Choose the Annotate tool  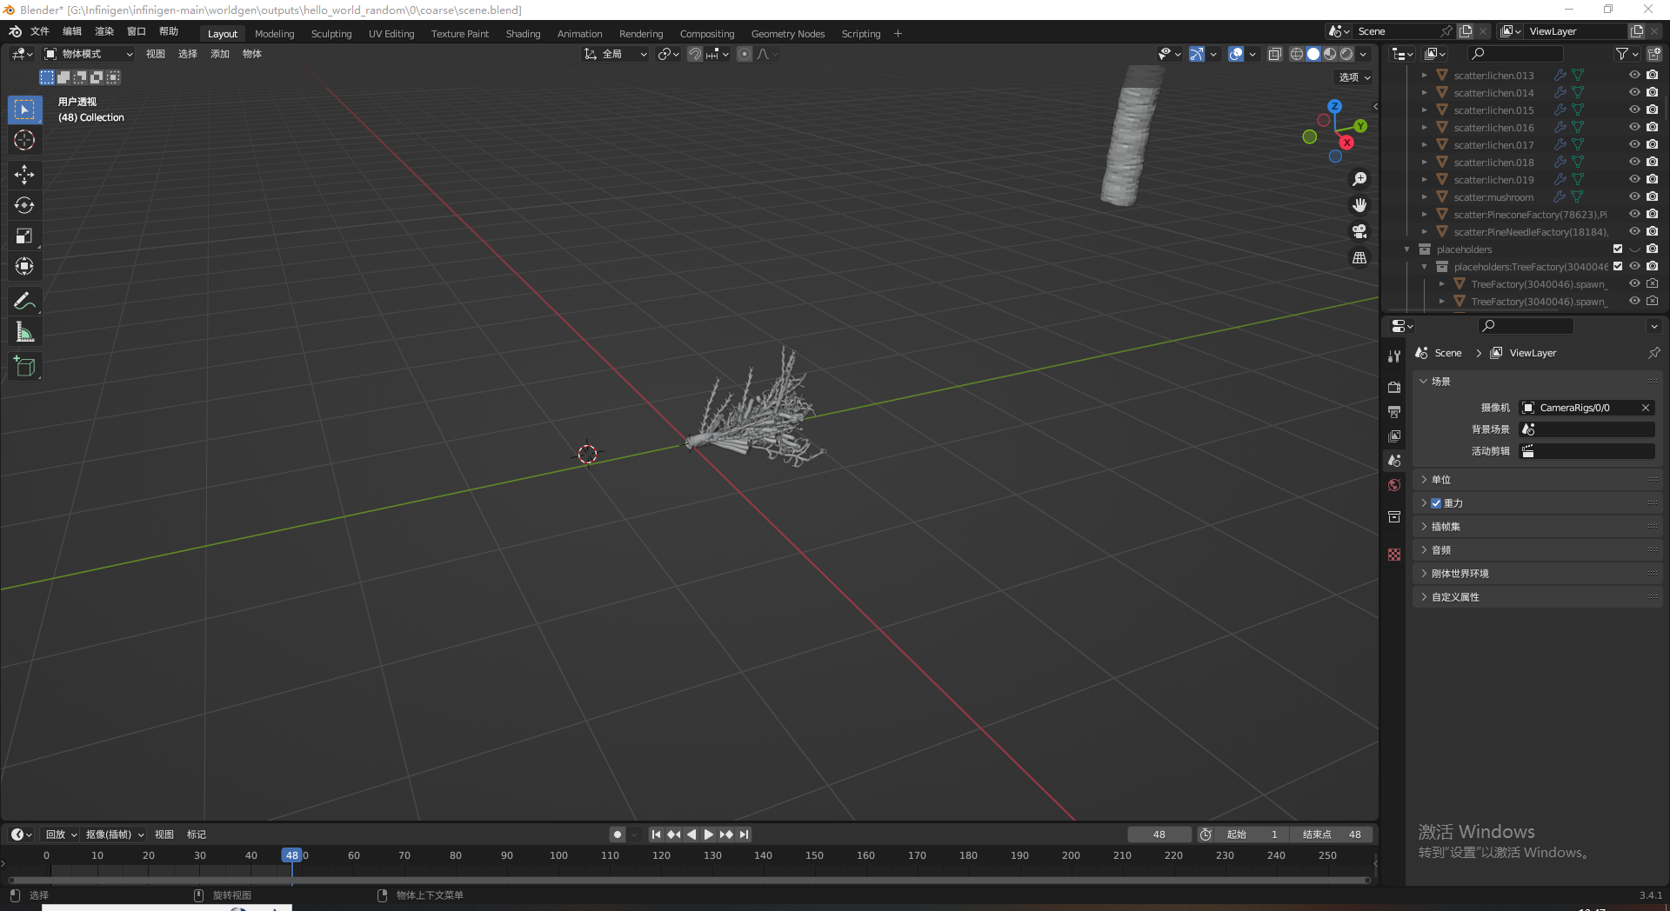point(24,301)
